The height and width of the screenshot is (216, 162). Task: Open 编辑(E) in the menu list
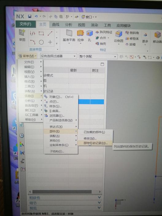tap(31, 67)
